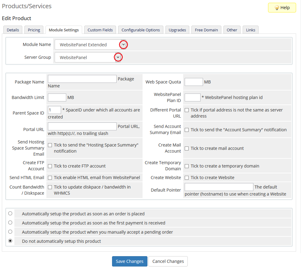The width and height of the screenshot is (301, 272).
Task: Select Do not automatically setup this product
Action: (10, 241)
